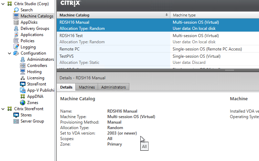Toggle sort arrow on Machine Catalog column
Image resolution: width=259 pixels, height=161 pixels.
tap(166, 15)
